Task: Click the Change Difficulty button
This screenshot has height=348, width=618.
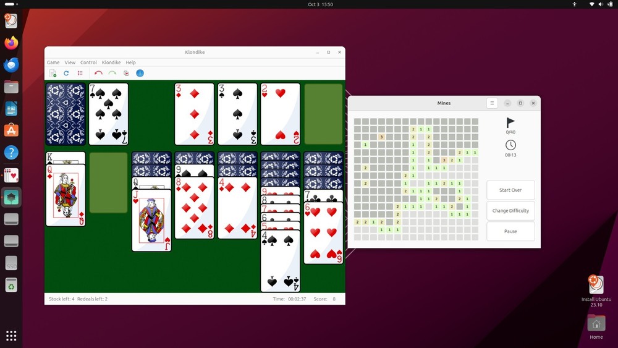Action: pos(510,211)
